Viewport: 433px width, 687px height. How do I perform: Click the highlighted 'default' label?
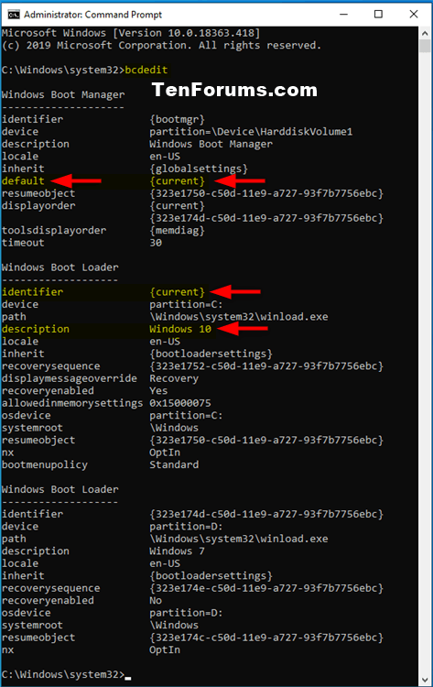(23, 181)
